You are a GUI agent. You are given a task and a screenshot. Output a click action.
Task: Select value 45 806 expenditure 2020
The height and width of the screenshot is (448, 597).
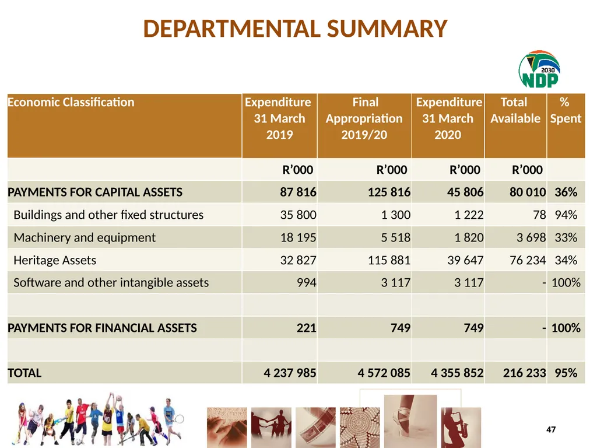click(x=465, y=192)
